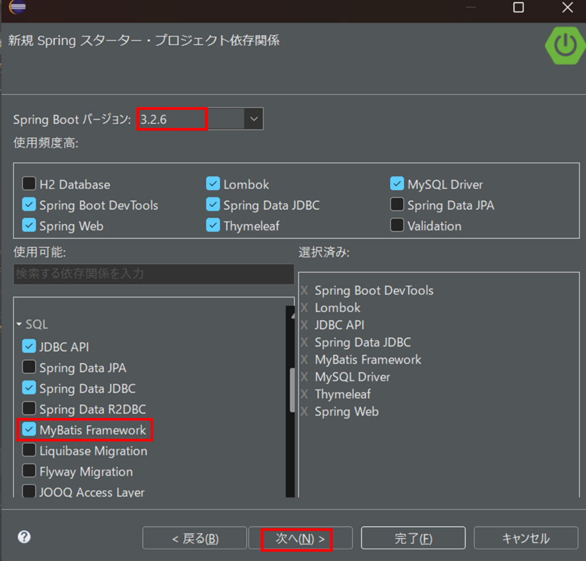Click the help question mark icon
Image resolution: width=586 pixels, height=561 pixels.
point(24,537)
